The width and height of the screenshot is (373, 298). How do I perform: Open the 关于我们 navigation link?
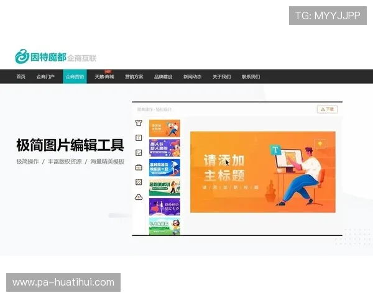point(221,76)
